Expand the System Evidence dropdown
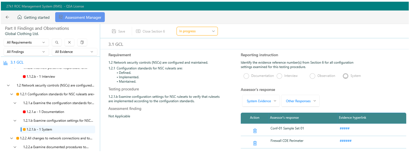This screenshot has height=163, width=409. (261, 101)
